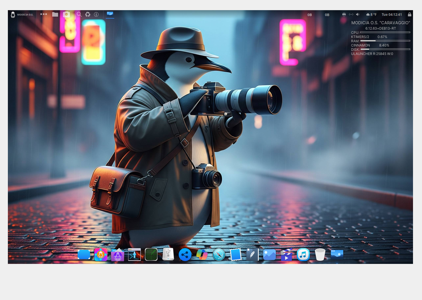Open the circled info icon in panel
422x300 pixels.
click(x=96, y=14)
